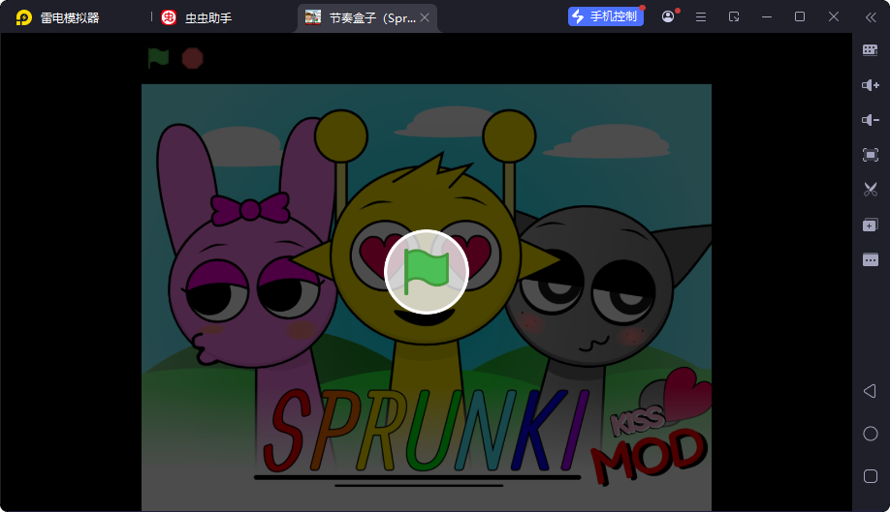Click the small green flag icon at top
This screenshot has height=512, width=890.
pyautogui.click(x=158, y=58)
